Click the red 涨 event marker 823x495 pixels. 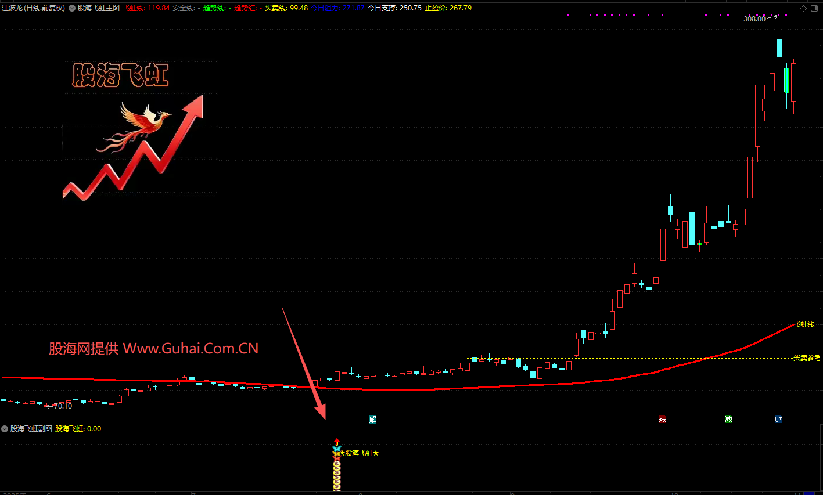pyautogui.click(x=662, y=419)
